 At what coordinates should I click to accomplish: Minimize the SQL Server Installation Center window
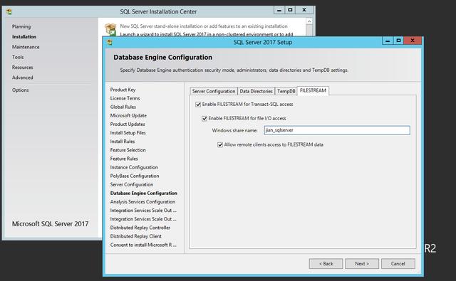click(x=279, y=10)
